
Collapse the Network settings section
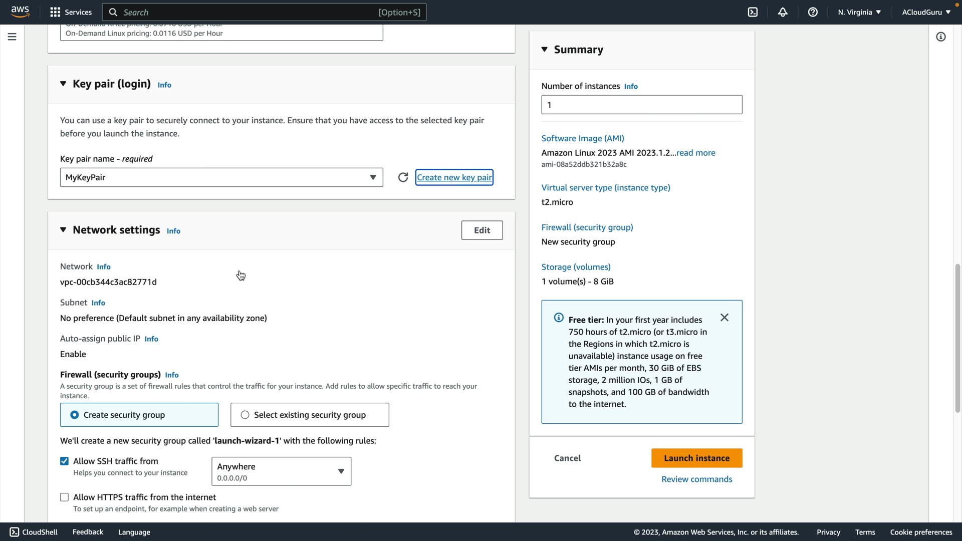(63, 230)
